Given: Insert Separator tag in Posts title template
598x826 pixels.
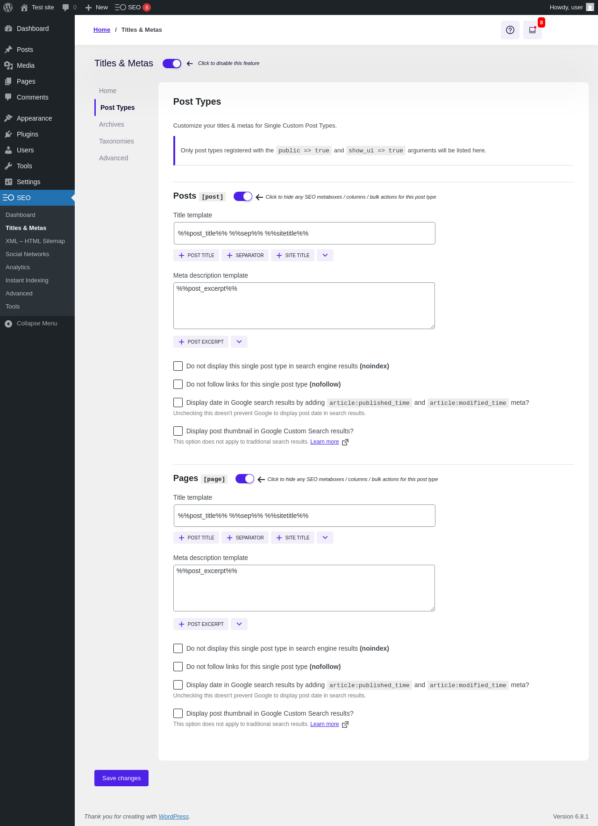Looking at the screenshot, I should pyautogui.click(x=245, y=255).
